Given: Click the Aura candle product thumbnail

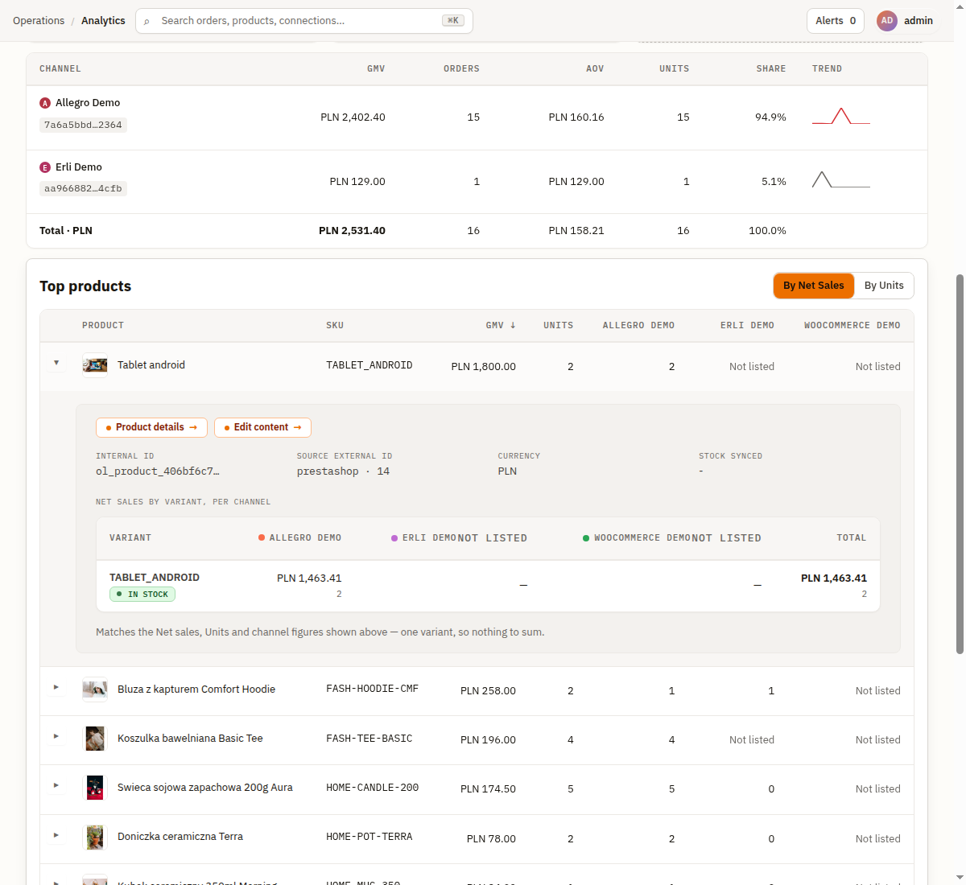Looking at the screenshot, I should click(95, 788).
